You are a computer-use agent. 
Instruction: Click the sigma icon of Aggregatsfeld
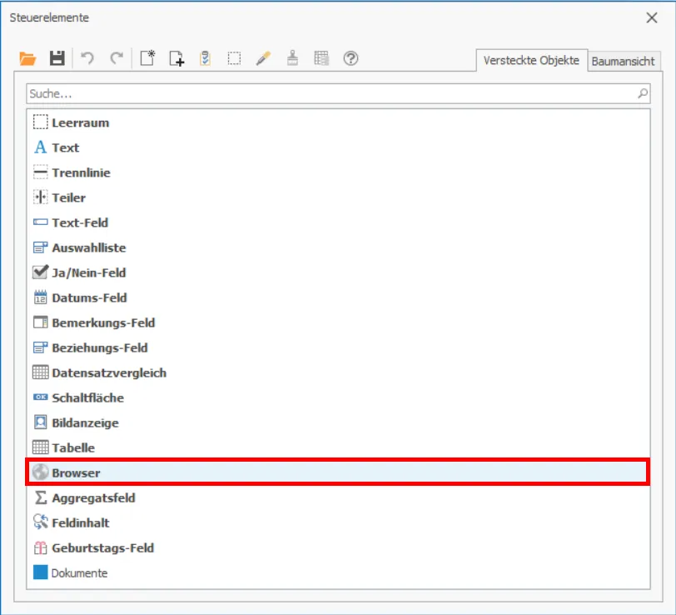[41, 497]
